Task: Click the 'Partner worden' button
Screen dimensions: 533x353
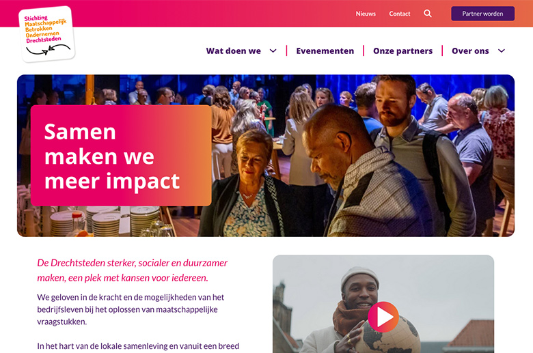Action: [x=482, y=14]
